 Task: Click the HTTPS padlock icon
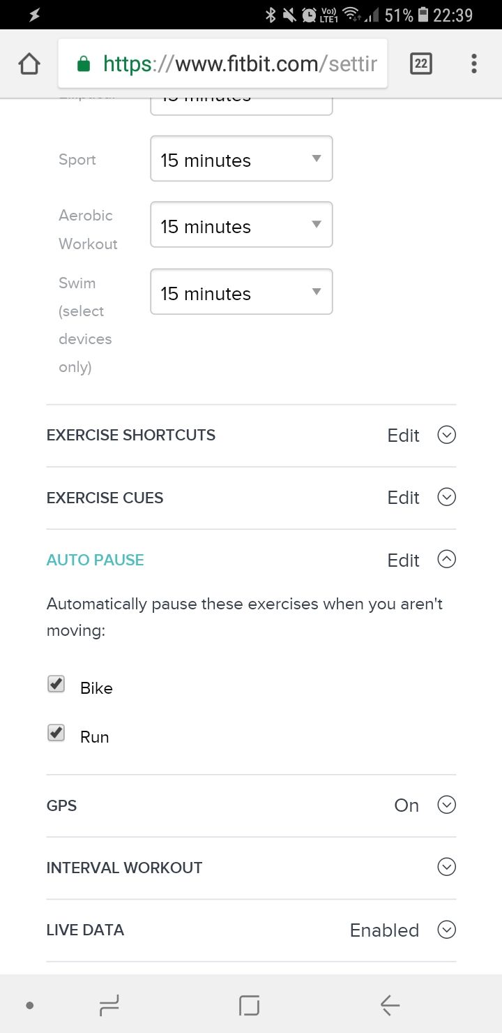click(x=85, y=63)
